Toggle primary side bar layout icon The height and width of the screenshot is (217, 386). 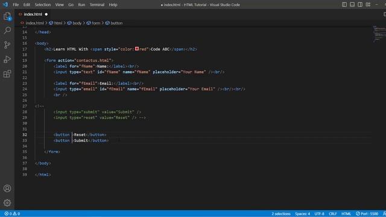point(344,5)
